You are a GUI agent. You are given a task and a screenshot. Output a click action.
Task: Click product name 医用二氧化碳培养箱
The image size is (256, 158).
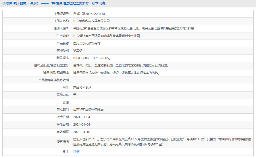(x=87, y=43)
